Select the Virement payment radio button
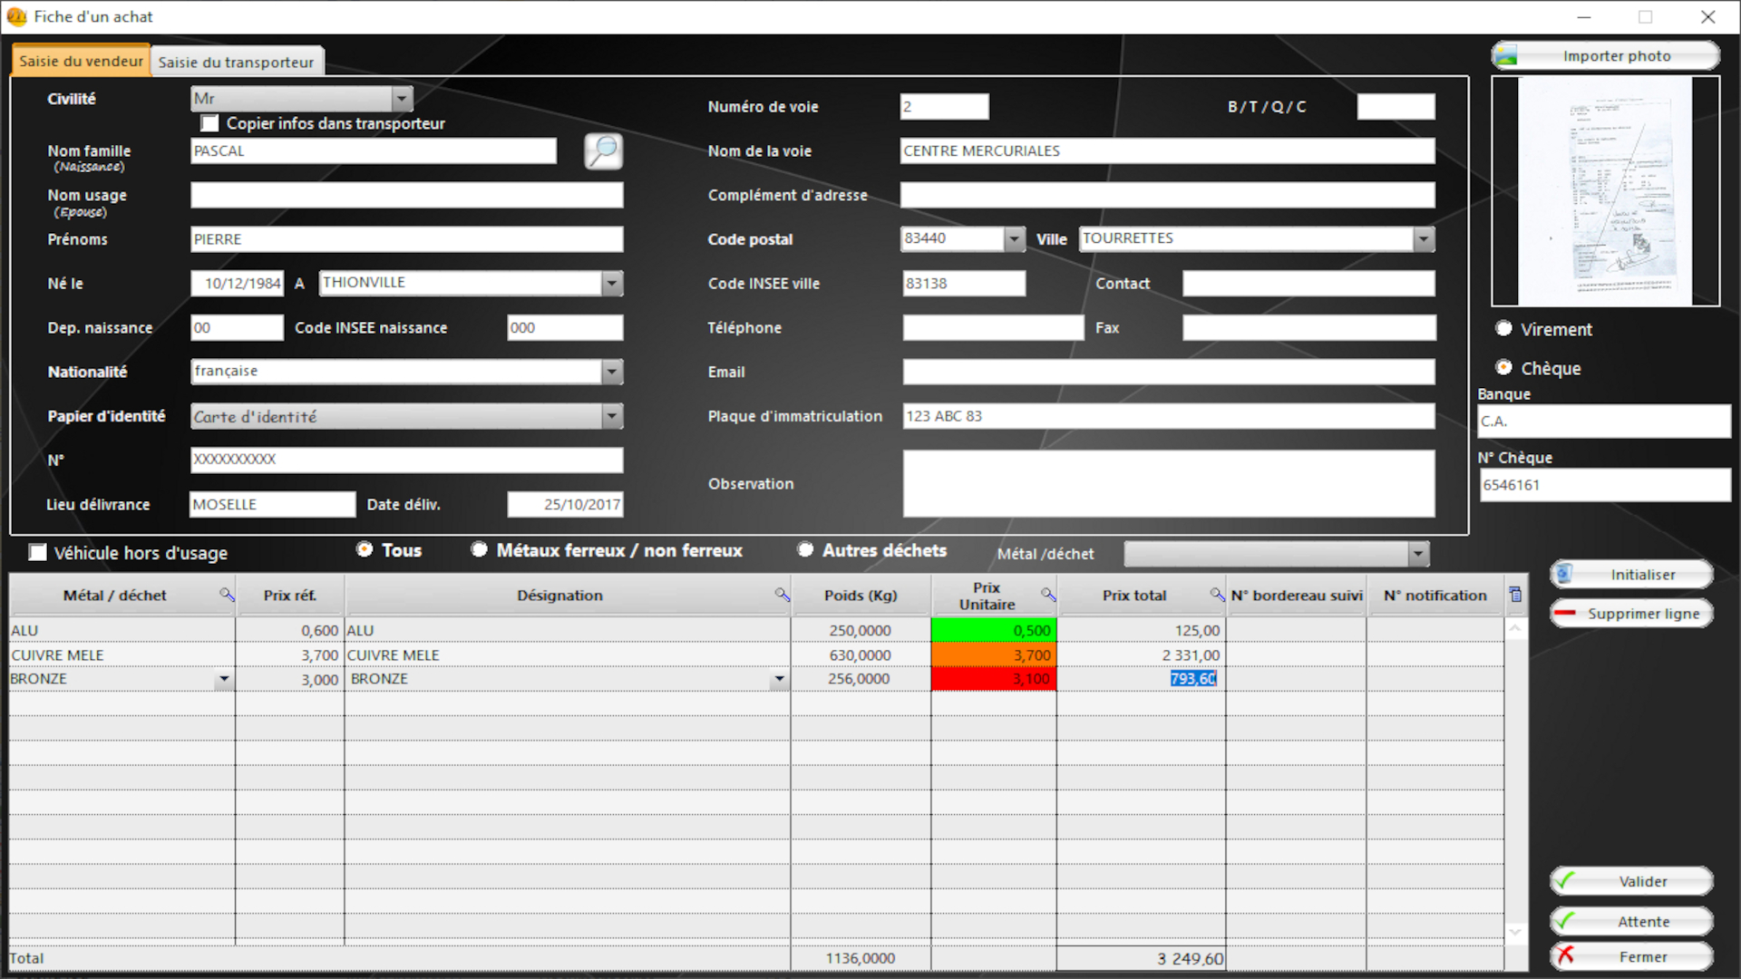The image size is (1741, 979). point(1503,329)
